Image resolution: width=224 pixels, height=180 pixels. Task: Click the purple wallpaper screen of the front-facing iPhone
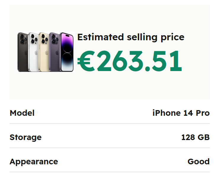(67, 44)
